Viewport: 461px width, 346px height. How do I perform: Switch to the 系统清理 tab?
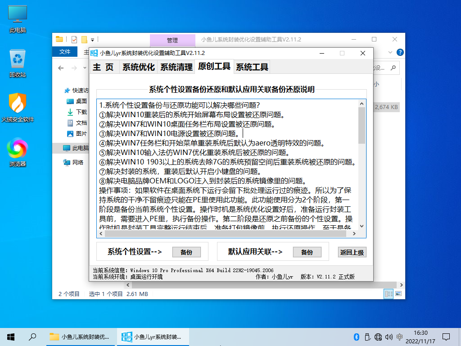tap(176, 67)
